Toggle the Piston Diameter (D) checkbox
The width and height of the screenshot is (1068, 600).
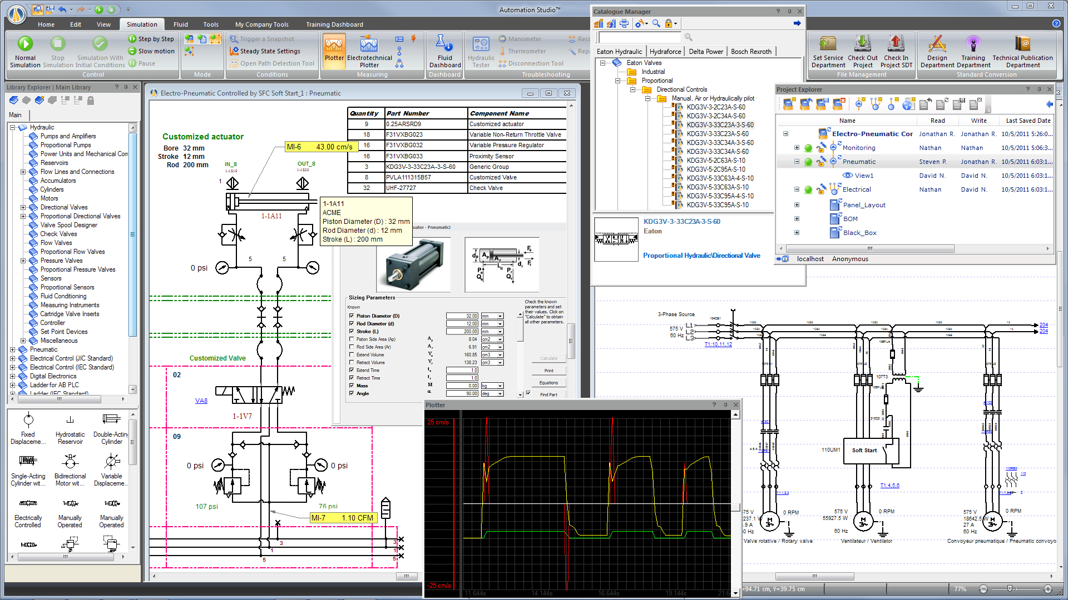(352, 316)
